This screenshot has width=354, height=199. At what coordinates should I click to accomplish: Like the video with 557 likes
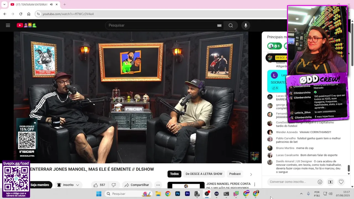pos(99,185)
